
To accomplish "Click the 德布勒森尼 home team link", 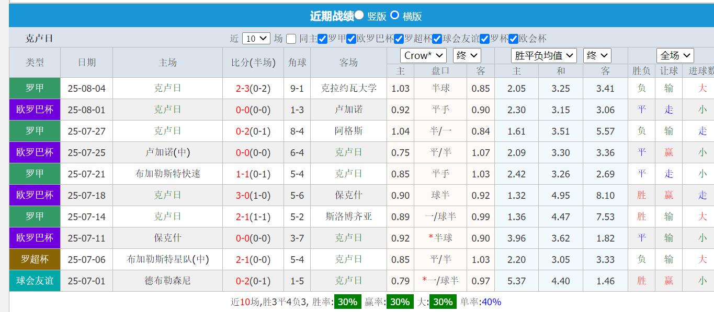I will coord(167,281).
